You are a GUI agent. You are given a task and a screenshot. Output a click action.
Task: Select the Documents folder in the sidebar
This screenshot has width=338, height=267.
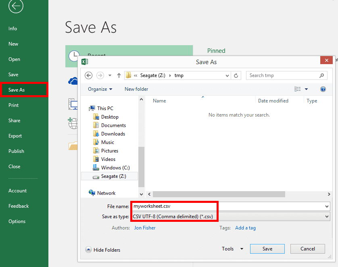click(111, 125)
